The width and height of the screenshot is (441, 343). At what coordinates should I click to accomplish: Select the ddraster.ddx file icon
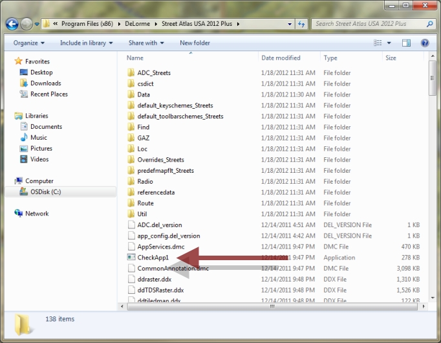pos(131,279)
